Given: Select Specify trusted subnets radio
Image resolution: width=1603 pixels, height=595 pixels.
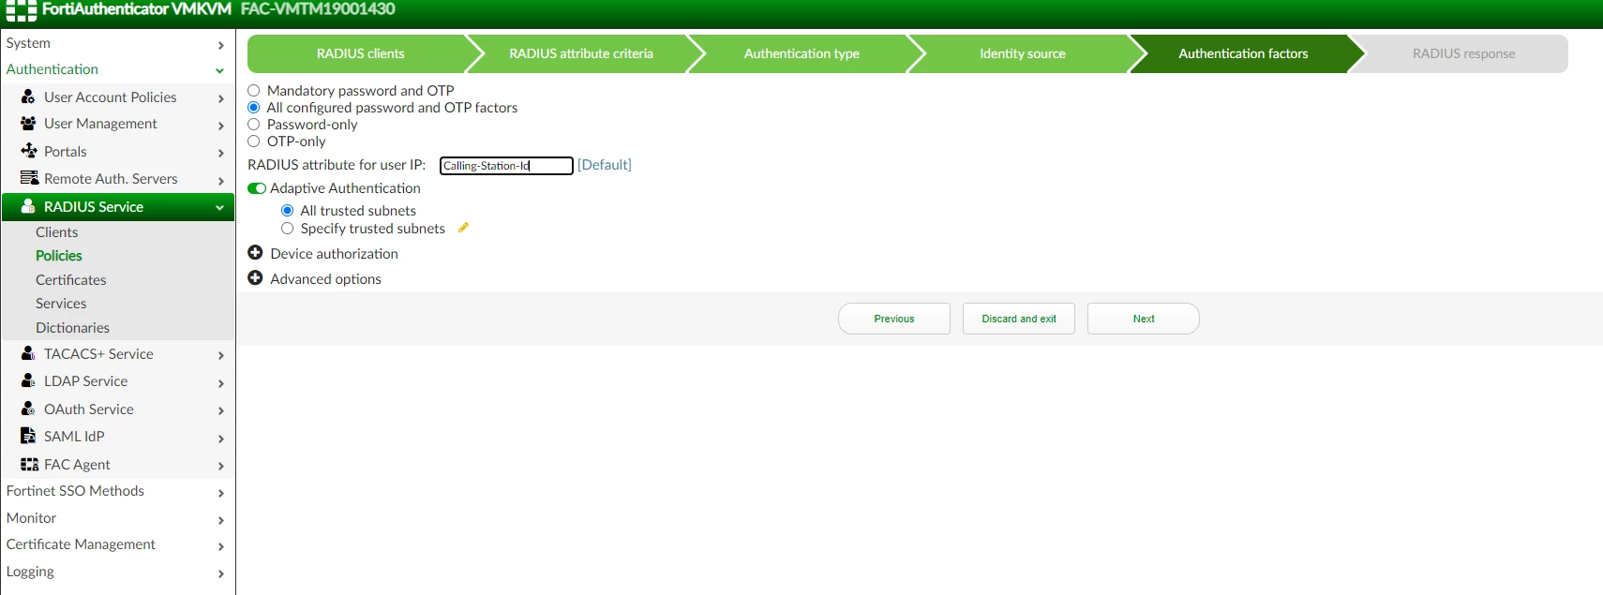Looking at the screenshot, I should tap(288, 229).
